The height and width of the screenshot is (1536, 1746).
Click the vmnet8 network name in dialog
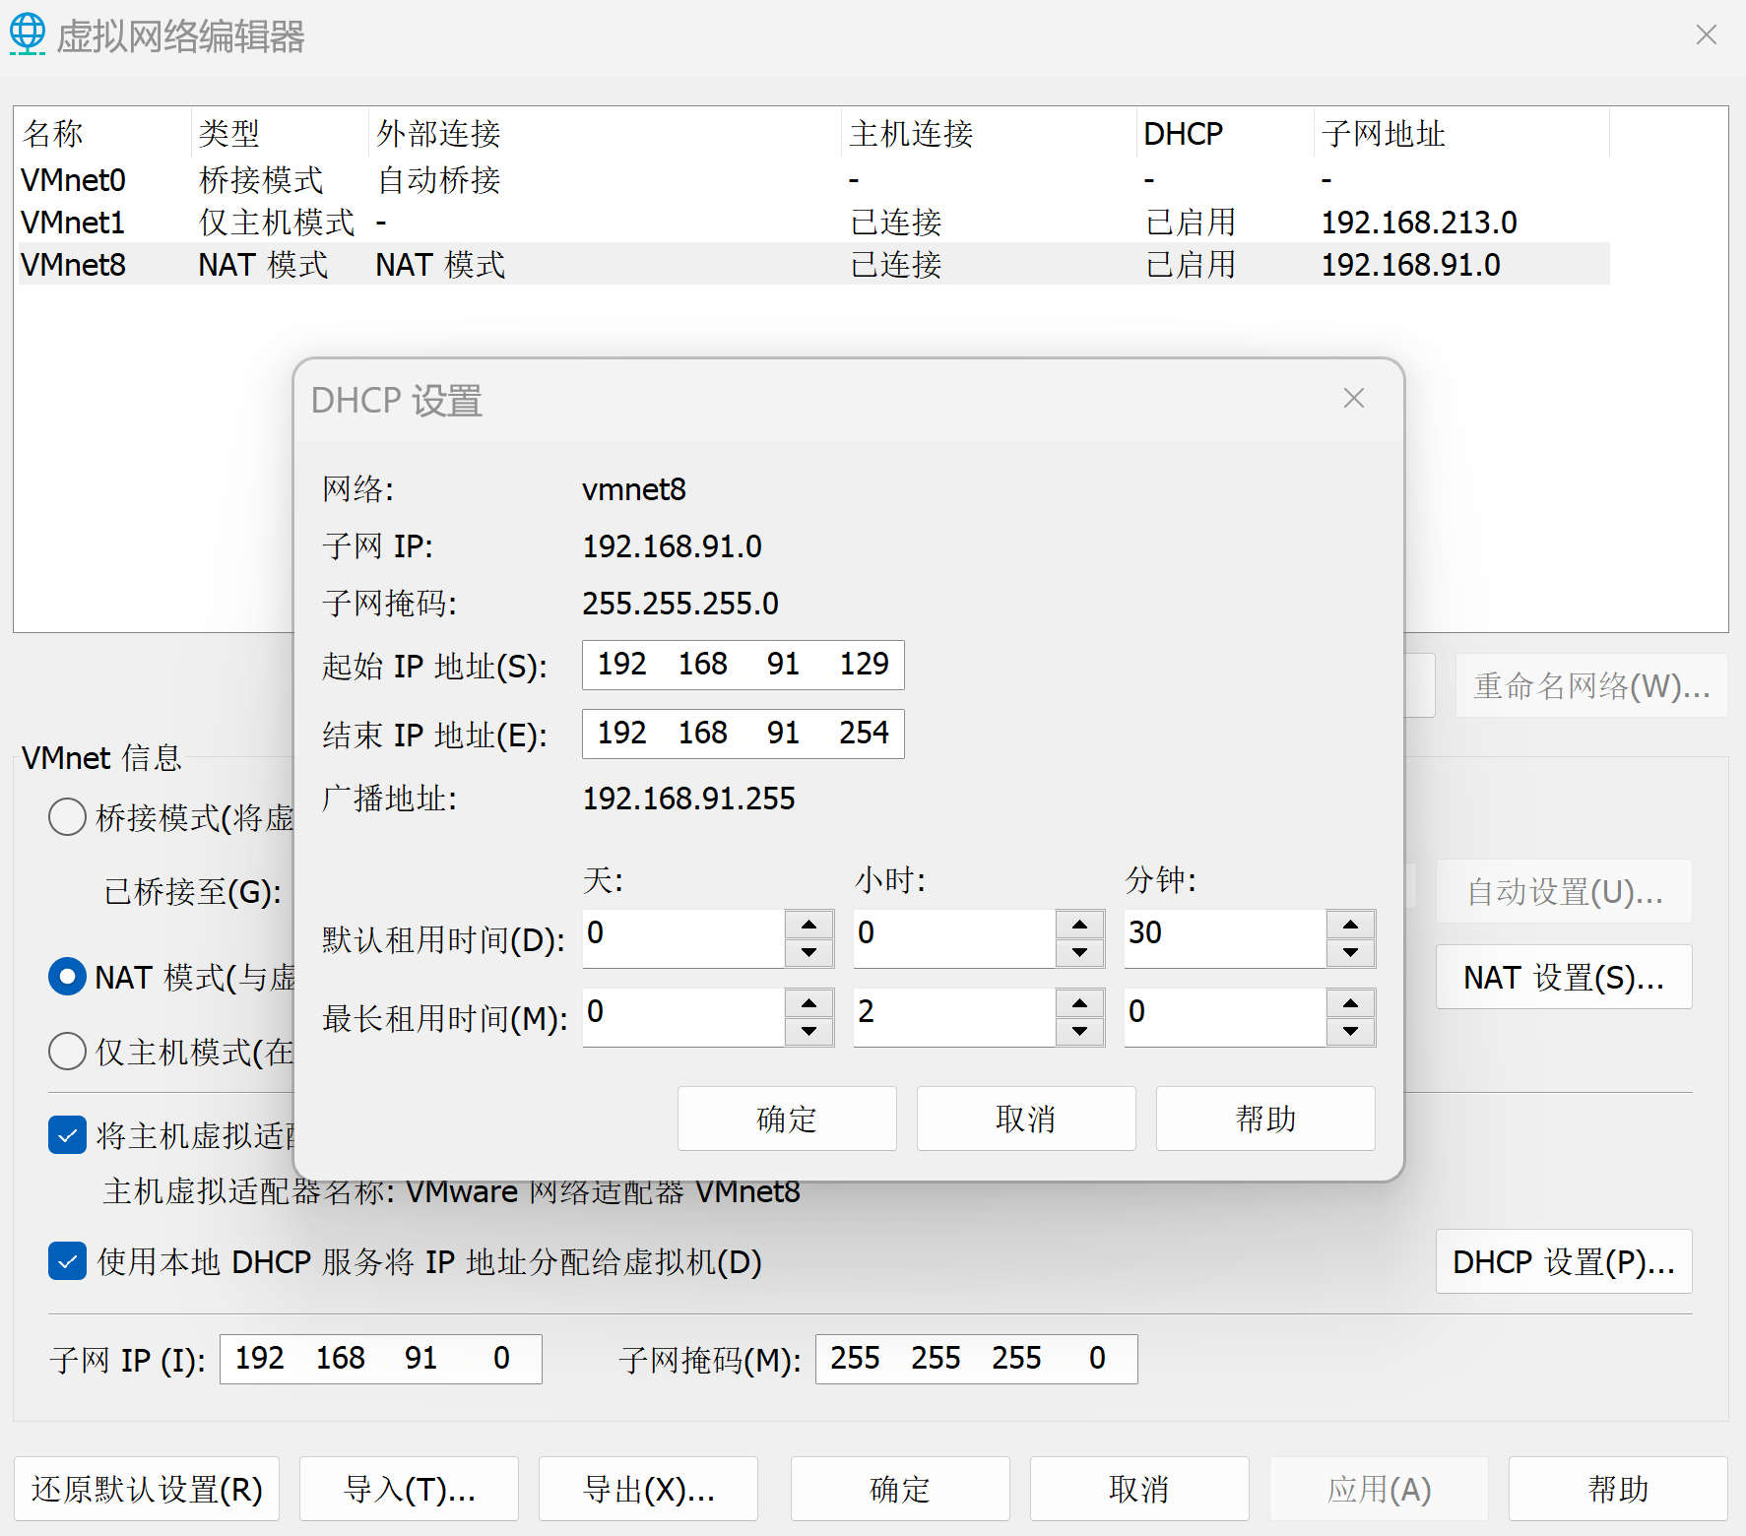point(634,489)
